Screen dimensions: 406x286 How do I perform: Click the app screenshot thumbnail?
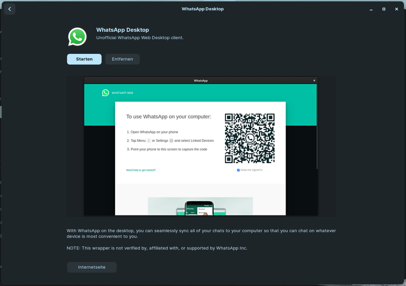click(201, 147)
